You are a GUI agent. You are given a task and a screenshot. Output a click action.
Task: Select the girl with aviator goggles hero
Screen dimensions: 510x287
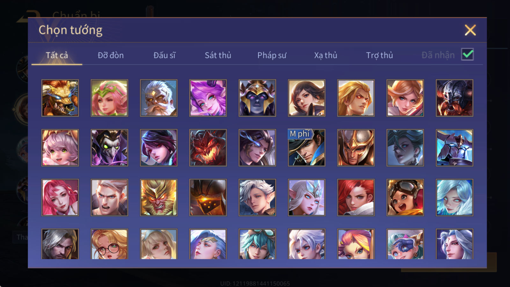coord(405,197)
